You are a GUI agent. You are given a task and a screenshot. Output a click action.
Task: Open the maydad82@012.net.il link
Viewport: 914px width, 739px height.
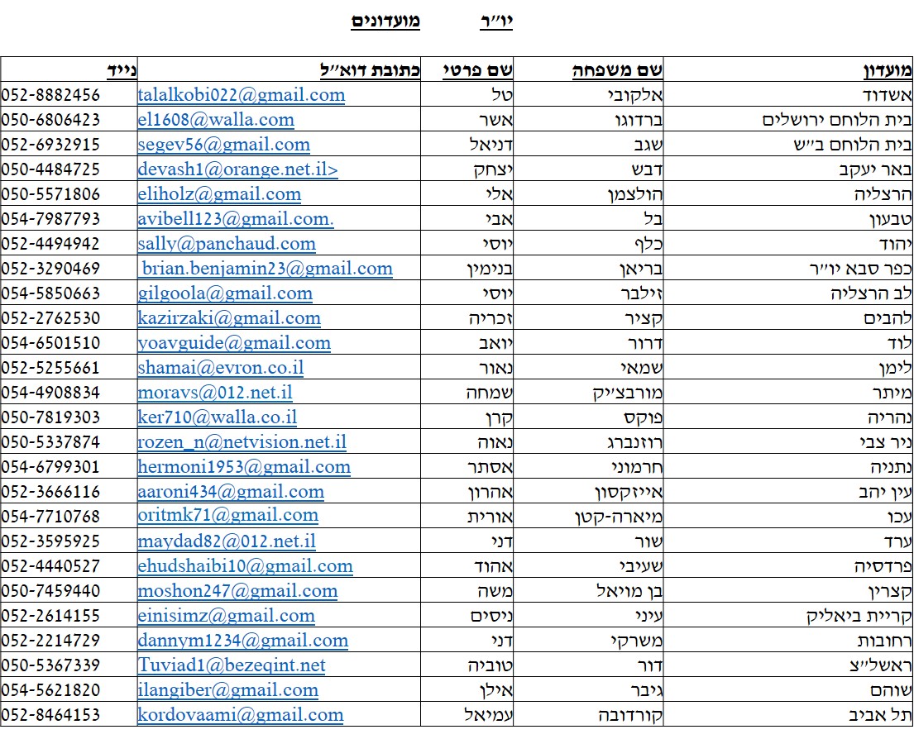227,541
